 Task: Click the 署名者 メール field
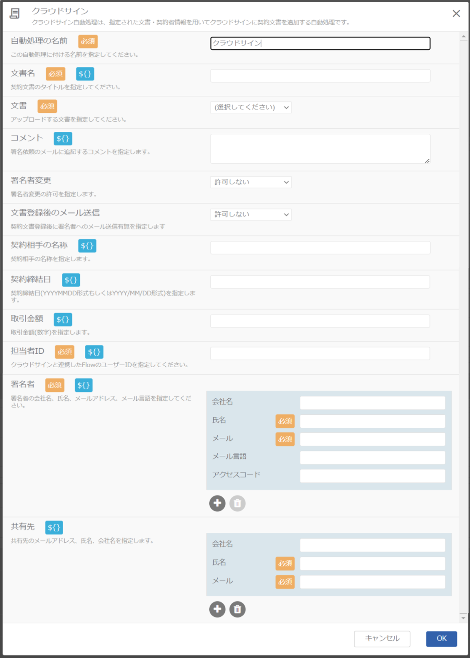[372, 439]
